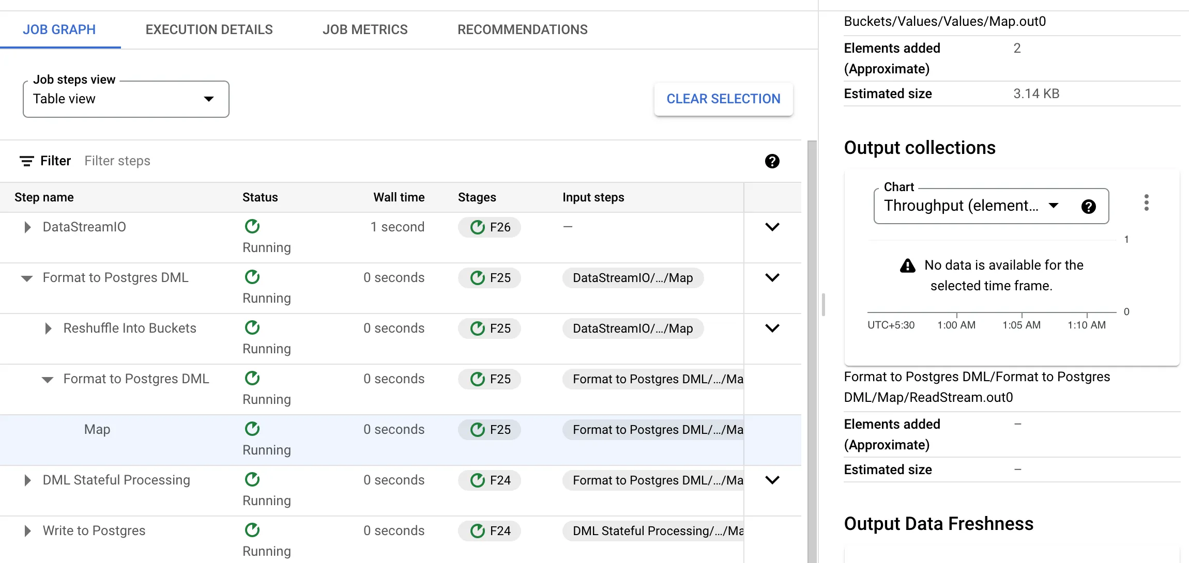This screenshot has width=1189, height=563.
Task: Click the help icon beside the Filter bar
Action: pyautogui.click(x=772, y=161)
